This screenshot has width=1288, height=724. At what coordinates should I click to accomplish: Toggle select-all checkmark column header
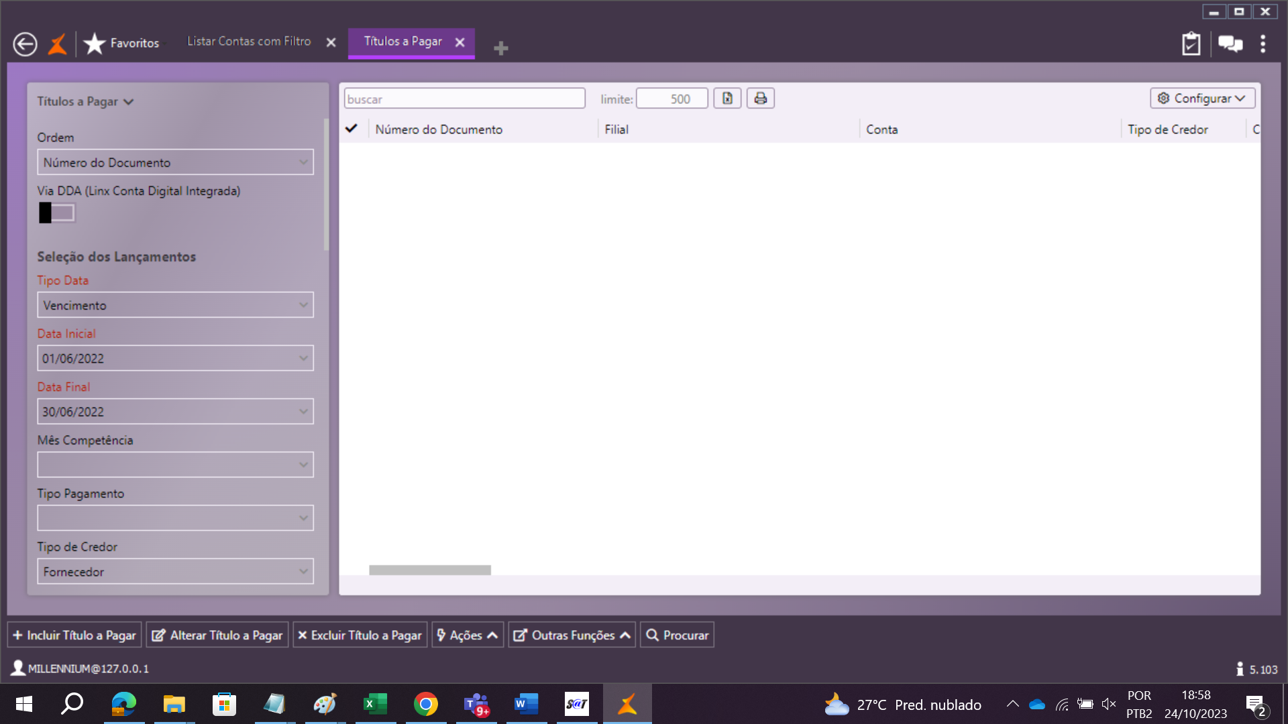pos(352,129)
